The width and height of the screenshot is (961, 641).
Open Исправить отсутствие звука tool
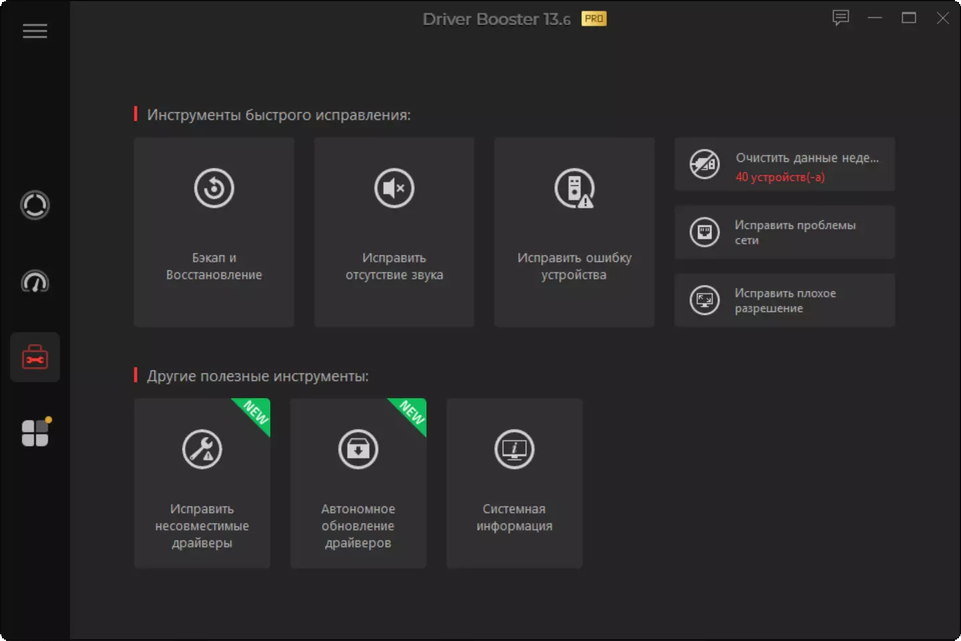(x=394, y=232)
